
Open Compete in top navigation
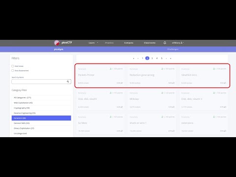click(x=129, y=43)
